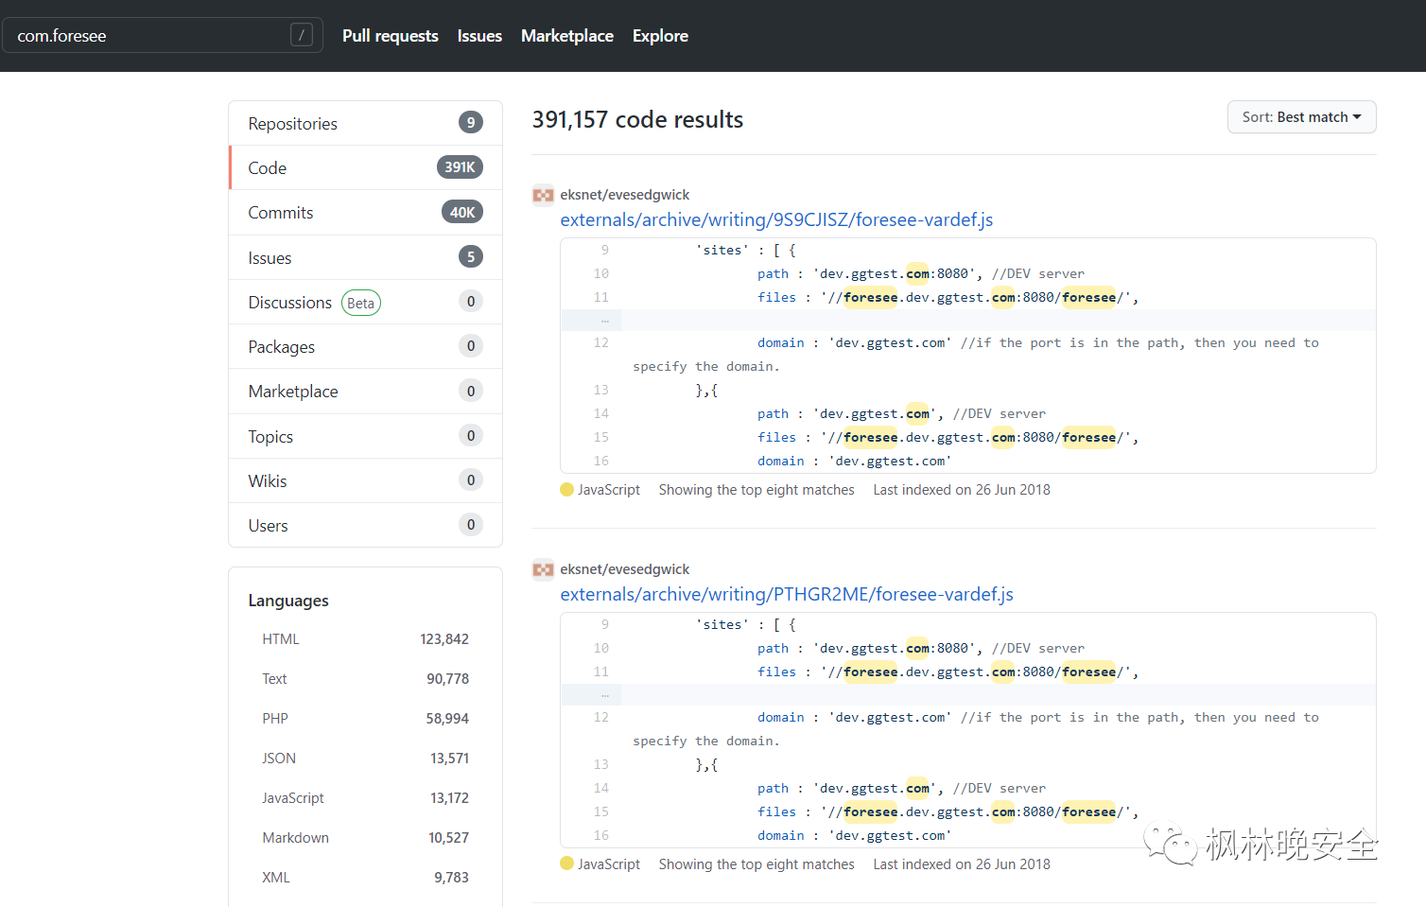This screenshot has height=907, width=1426.
Task: Filter results by XML language
Action: 365,878
